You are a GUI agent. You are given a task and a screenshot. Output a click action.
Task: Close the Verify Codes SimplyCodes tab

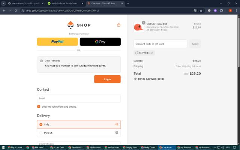(82, 3)
